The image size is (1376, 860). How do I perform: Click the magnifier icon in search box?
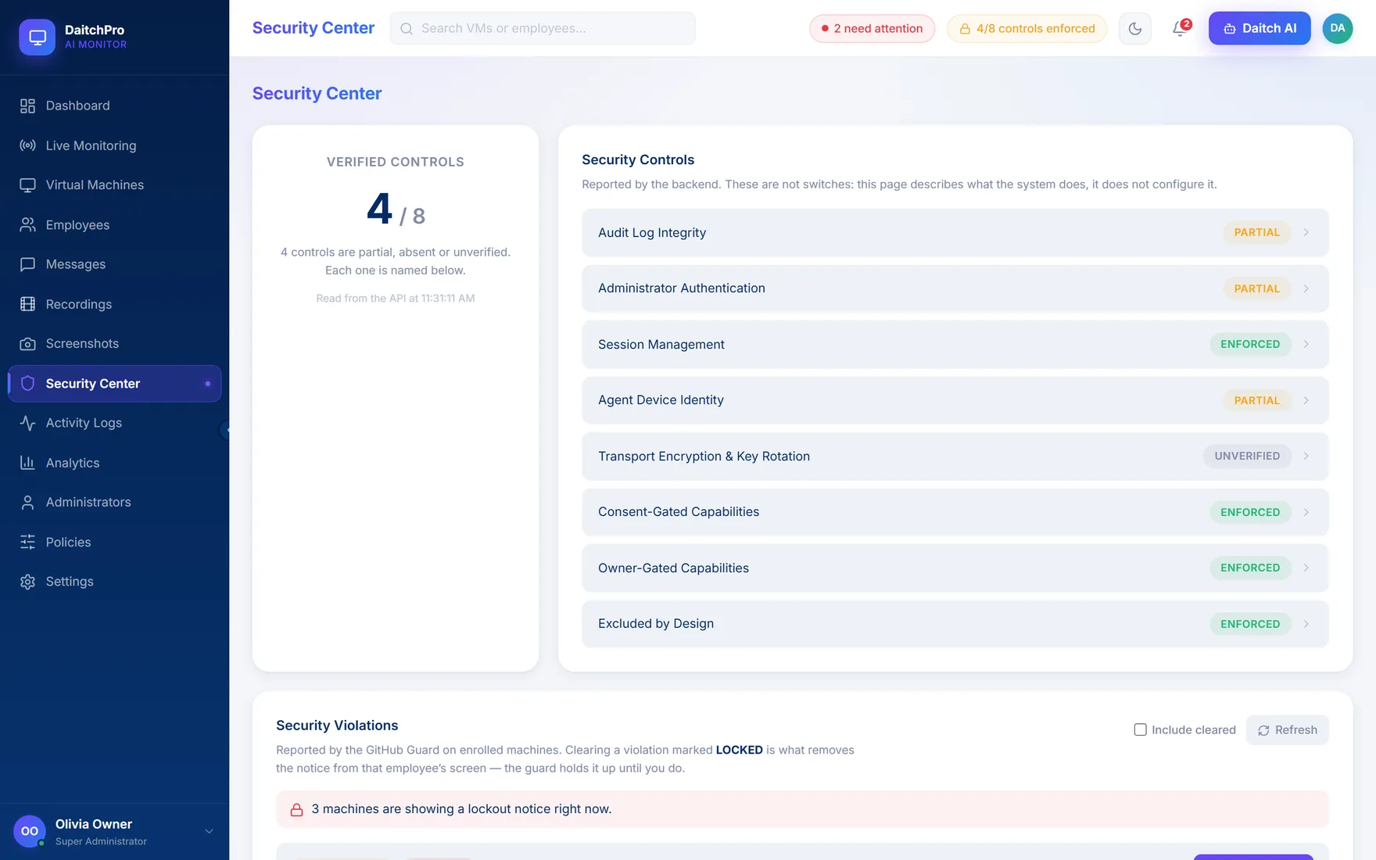tap(407, 29)
